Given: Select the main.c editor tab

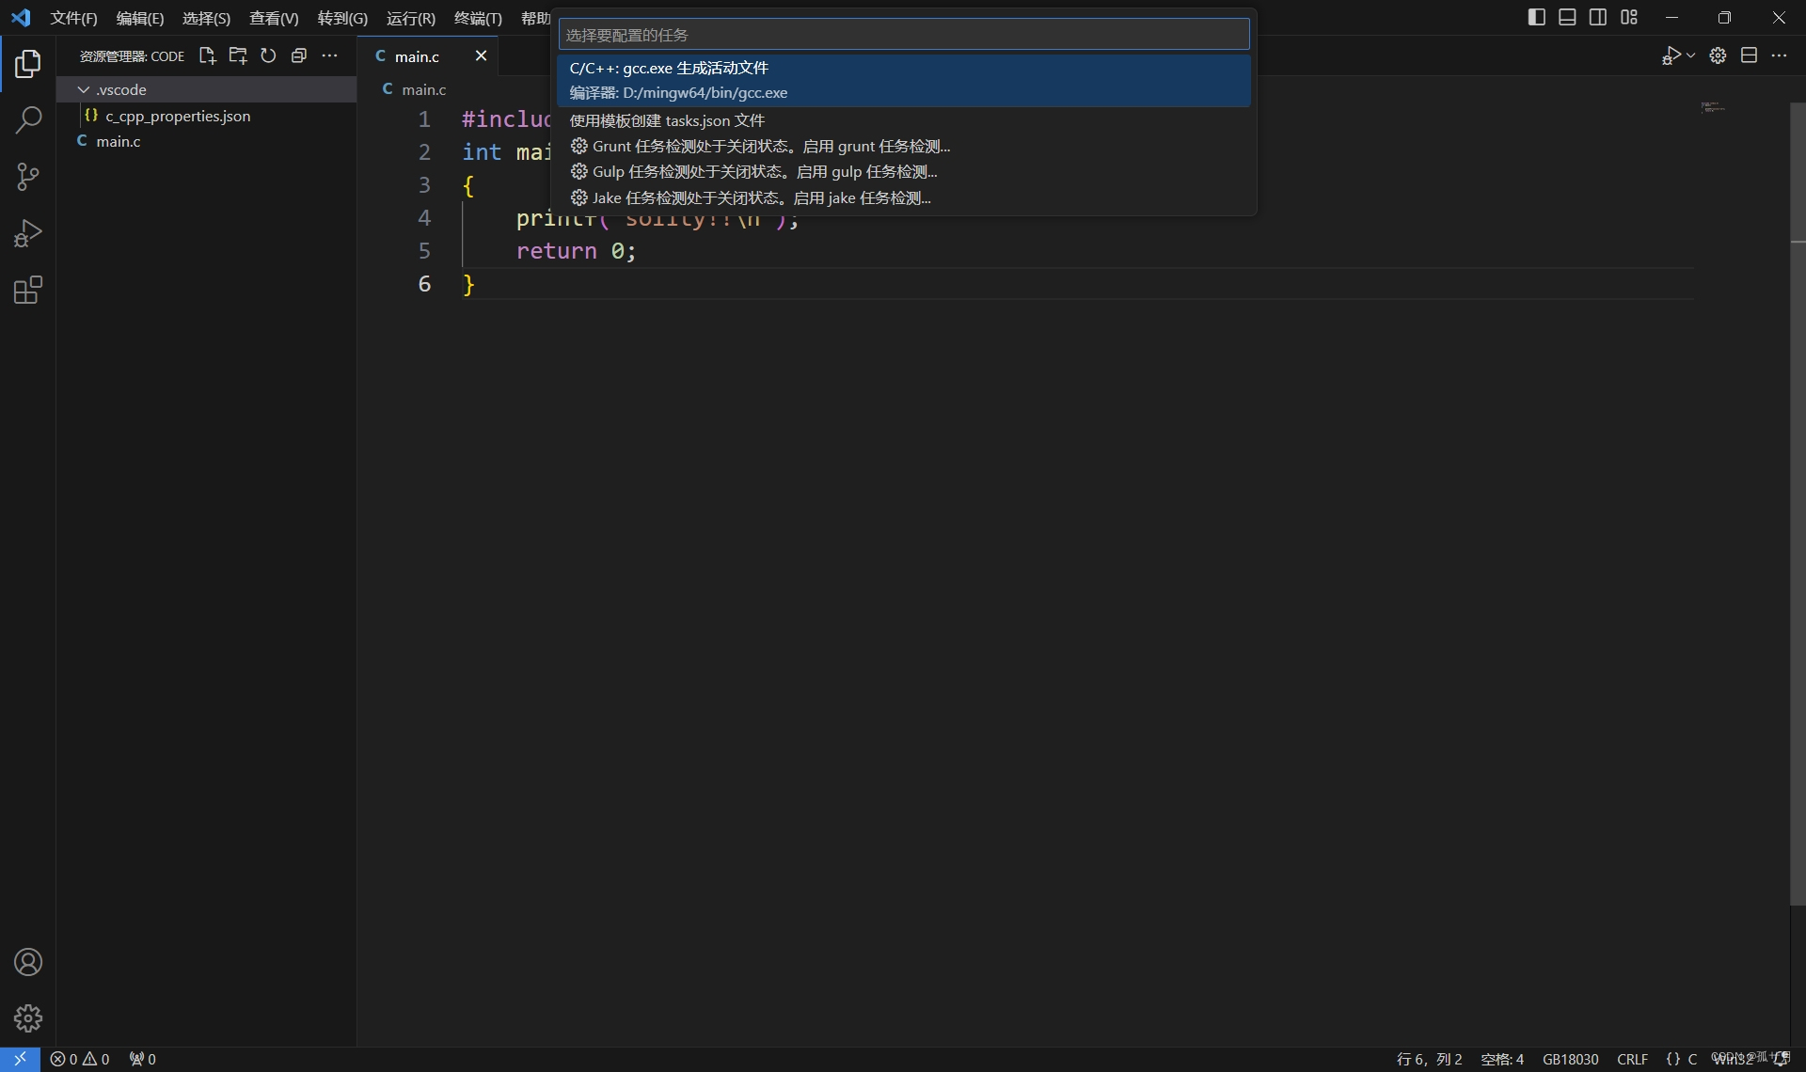Looking at the screenshot, I should coord(428,56).
